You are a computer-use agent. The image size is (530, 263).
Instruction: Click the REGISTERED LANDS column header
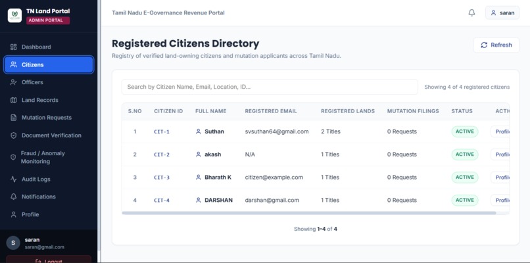(x=348, y=111)
